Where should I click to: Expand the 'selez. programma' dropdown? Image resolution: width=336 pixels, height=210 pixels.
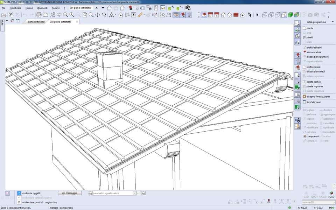click(x=332, y=22)
